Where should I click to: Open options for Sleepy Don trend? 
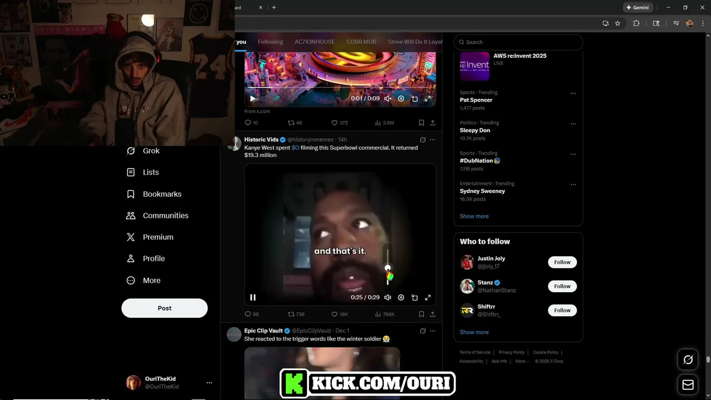pyautogui.click(x=573, y=124)
